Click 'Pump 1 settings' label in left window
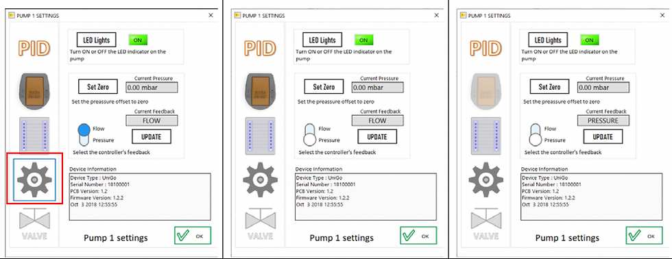Image resolution: width=672 pixels, height=259 pixels. [116, 237]
